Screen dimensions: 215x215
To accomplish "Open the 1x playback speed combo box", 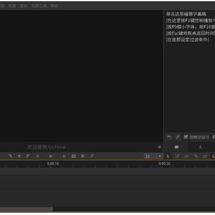I will (150, 156).
